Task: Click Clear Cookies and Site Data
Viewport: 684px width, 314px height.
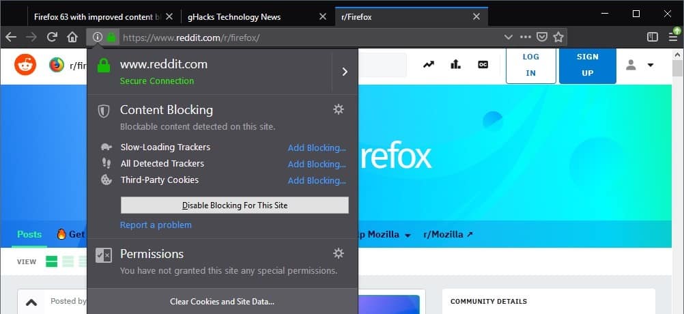Action: point(222,301)
